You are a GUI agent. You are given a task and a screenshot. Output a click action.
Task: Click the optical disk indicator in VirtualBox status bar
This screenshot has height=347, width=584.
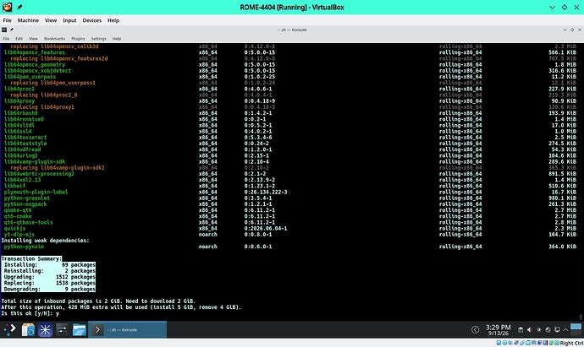[x=504, y=343]
